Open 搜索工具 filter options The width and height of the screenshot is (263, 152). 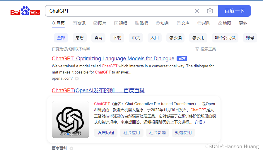pyautogui.click(x=206, y=49)
